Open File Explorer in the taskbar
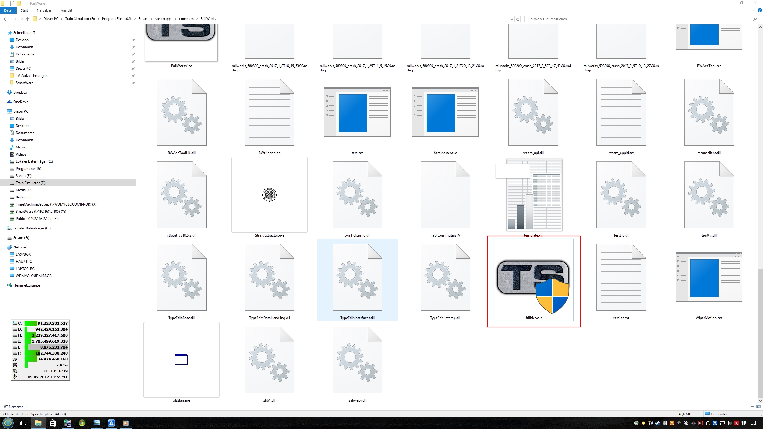763x429 pixels. pos(38,423)
